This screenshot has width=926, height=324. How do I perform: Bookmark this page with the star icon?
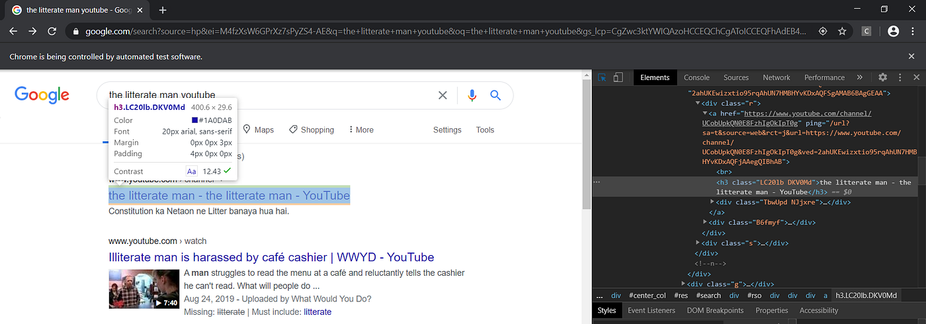click(842, 31)
